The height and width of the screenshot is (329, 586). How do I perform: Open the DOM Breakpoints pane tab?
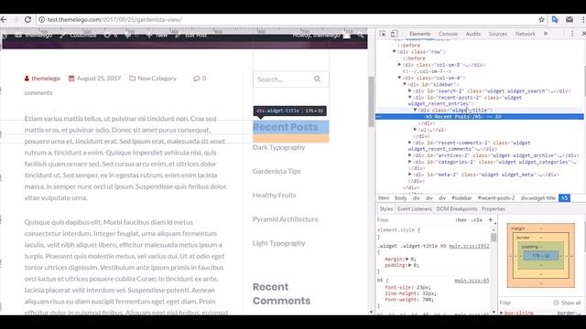point(457,209)
